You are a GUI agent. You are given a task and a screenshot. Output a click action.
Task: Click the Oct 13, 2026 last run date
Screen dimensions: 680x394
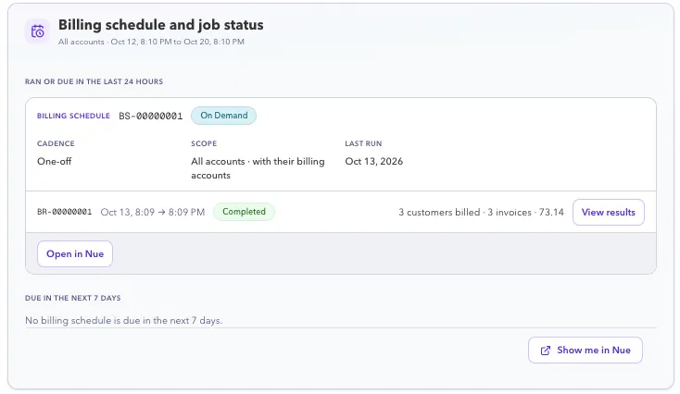pos(374,161)
